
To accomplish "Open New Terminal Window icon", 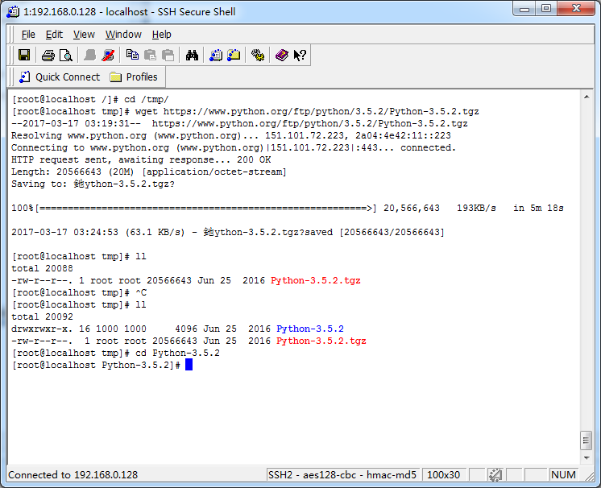I will [216, 55].
